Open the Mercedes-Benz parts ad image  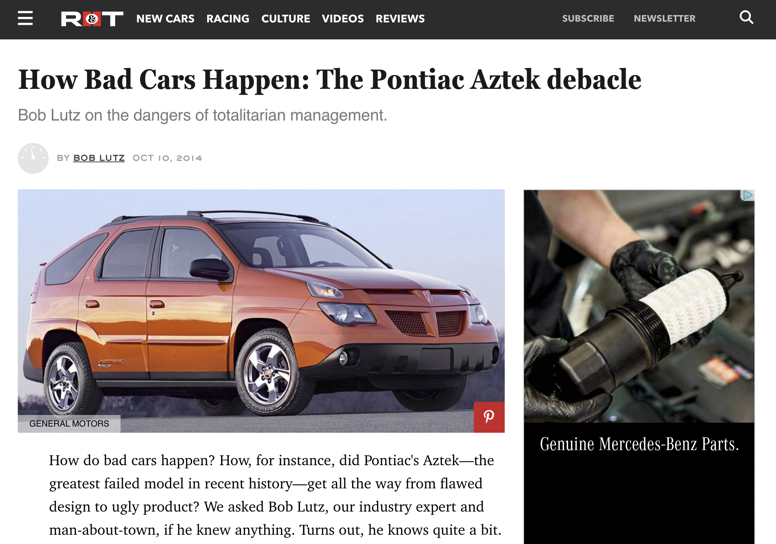639,306
